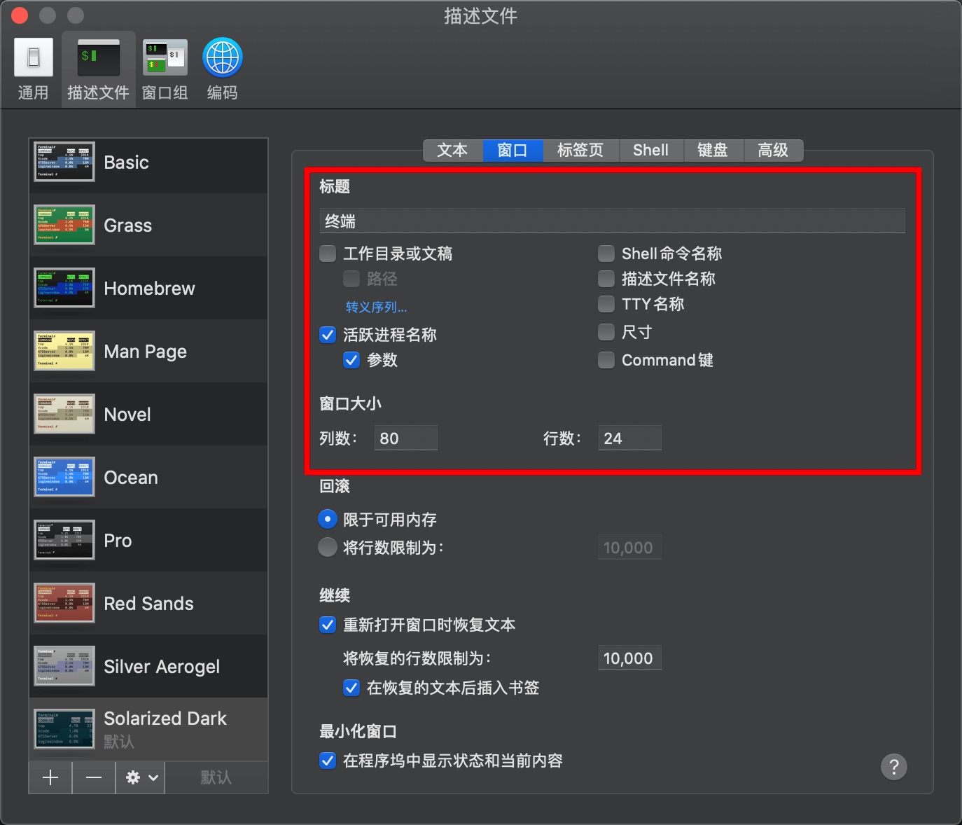
Task: Click the plus button to add profile
Action: pyautogui.click(x=50, y=777)
